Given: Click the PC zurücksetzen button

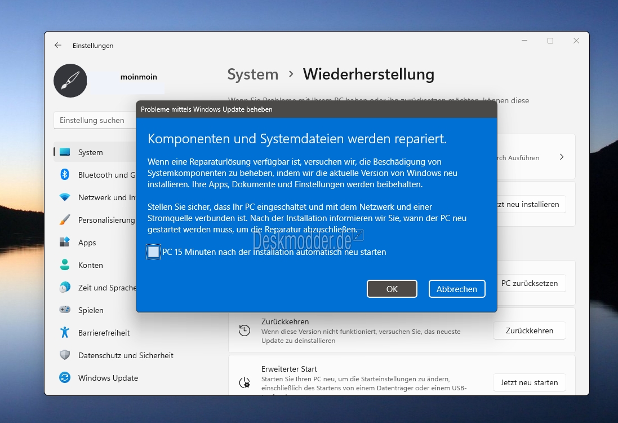Looking at the screenshot, I should 531,283.
